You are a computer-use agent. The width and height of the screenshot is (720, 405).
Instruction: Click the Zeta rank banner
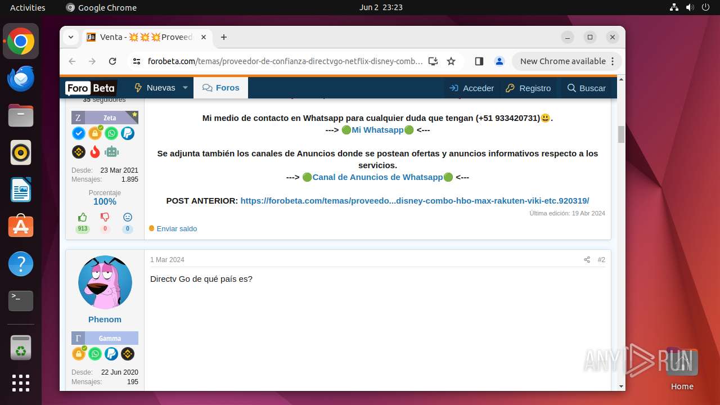click(105, 118)
